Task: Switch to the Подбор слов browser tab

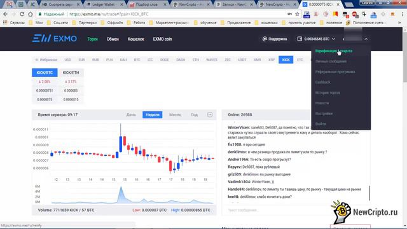Action: point(148,4)
